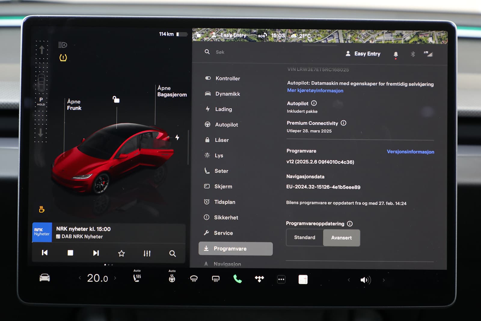The width and height of the screenshot is (481, 321).
Task: Tap the Søk search field
Action: [220, 52]
